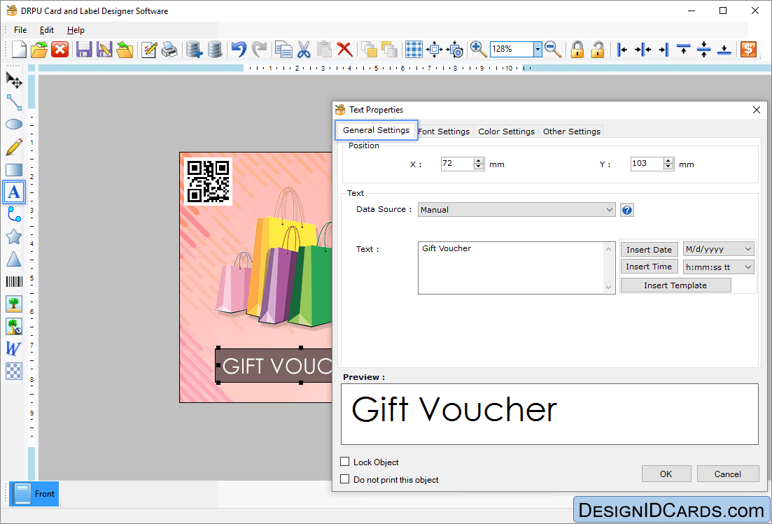The height and width of the screenshot is (524, 772).
Task: Expand the Data Source dropdown
Action: tap(610, 210)
